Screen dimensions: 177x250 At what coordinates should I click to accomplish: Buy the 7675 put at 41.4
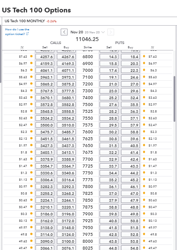coord(130,153)
